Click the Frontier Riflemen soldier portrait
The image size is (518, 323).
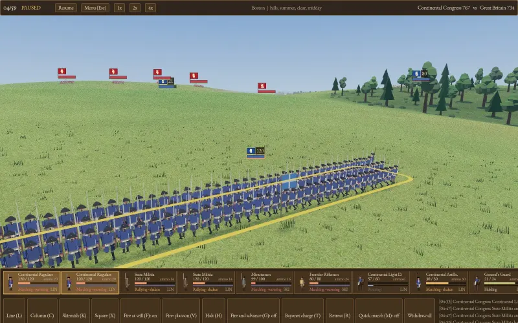point(302,283)
